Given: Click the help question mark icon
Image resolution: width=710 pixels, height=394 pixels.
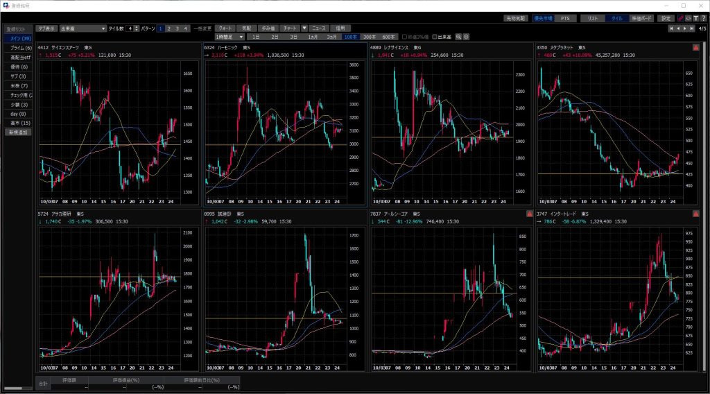Looking at the screenshot, I should point(703,18).
